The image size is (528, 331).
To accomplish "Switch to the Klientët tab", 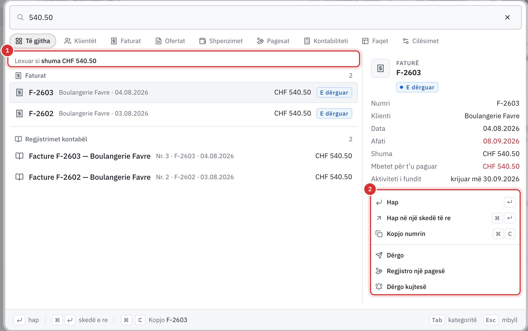I will pyautogui.click(x=80, y=41).
